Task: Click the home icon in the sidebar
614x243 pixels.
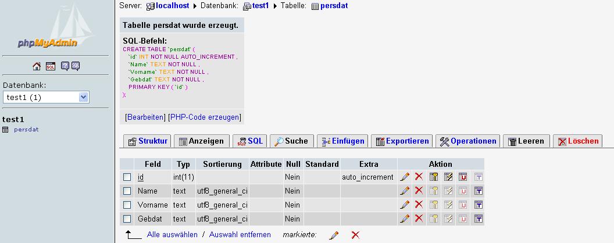Action: pos(37,66)
